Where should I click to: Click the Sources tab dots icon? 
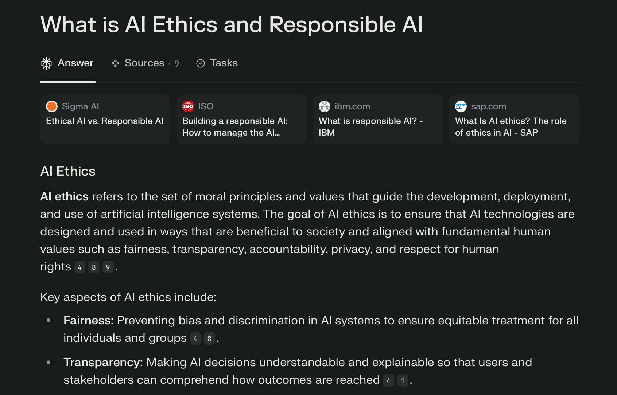(x=115, y=63)
